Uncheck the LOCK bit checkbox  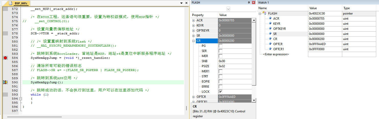coord(220,92)
